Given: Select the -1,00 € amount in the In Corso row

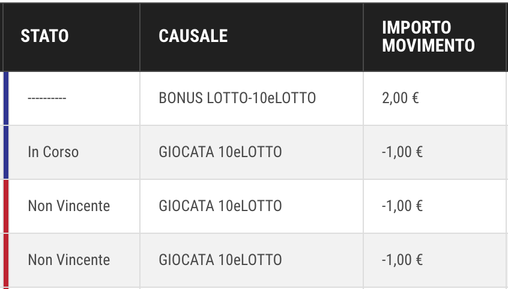Looking at the screenshot, I should coord(402,152).
